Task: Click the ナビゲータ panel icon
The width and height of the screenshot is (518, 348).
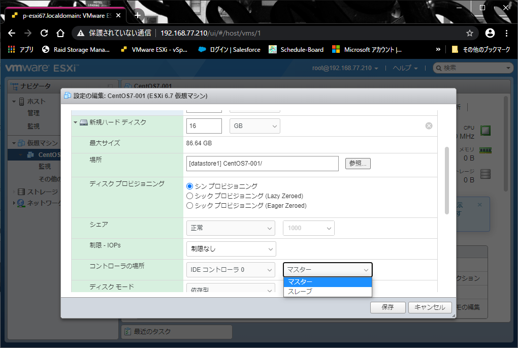Action: point(14,86)
